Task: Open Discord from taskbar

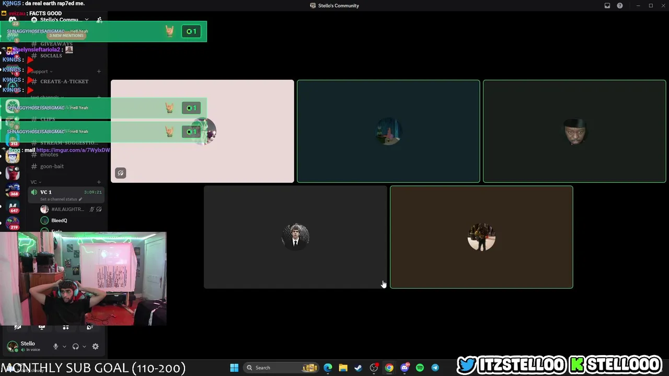Action: click(x=404, y=368)
